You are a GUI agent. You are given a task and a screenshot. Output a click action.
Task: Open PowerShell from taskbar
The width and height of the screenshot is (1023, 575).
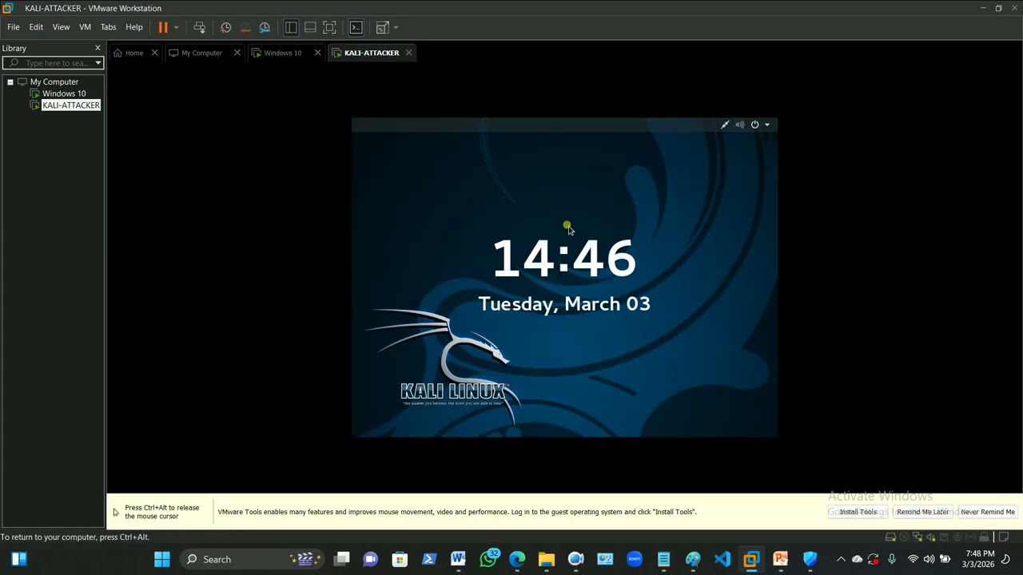coord(429,559)
